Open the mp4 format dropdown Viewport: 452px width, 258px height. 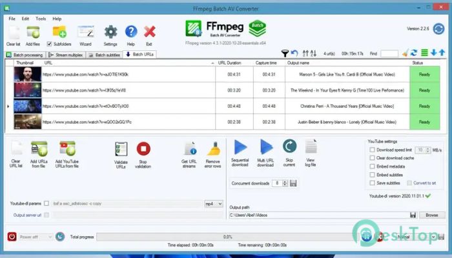pos(214,204)
